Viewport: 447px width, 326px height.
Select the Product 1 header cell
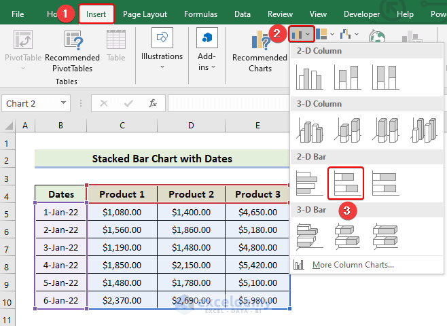pyautogui.click(x=122, y=194)
